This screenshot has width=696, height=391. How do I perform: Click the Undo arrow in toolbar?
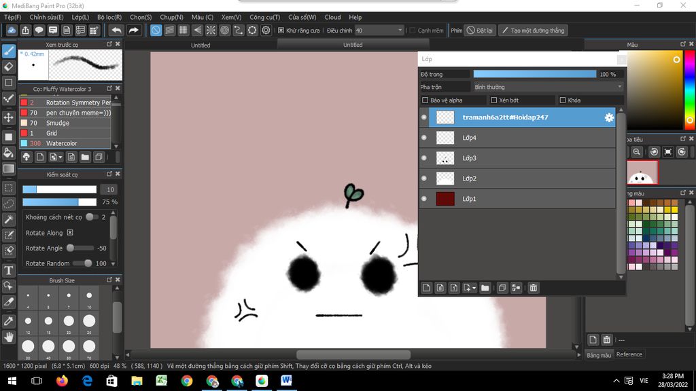coord(116,30)
